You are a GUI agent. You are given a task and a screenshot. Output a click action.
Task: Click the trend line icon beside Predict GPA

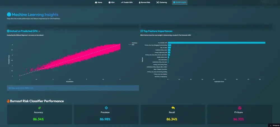[122, 3]
